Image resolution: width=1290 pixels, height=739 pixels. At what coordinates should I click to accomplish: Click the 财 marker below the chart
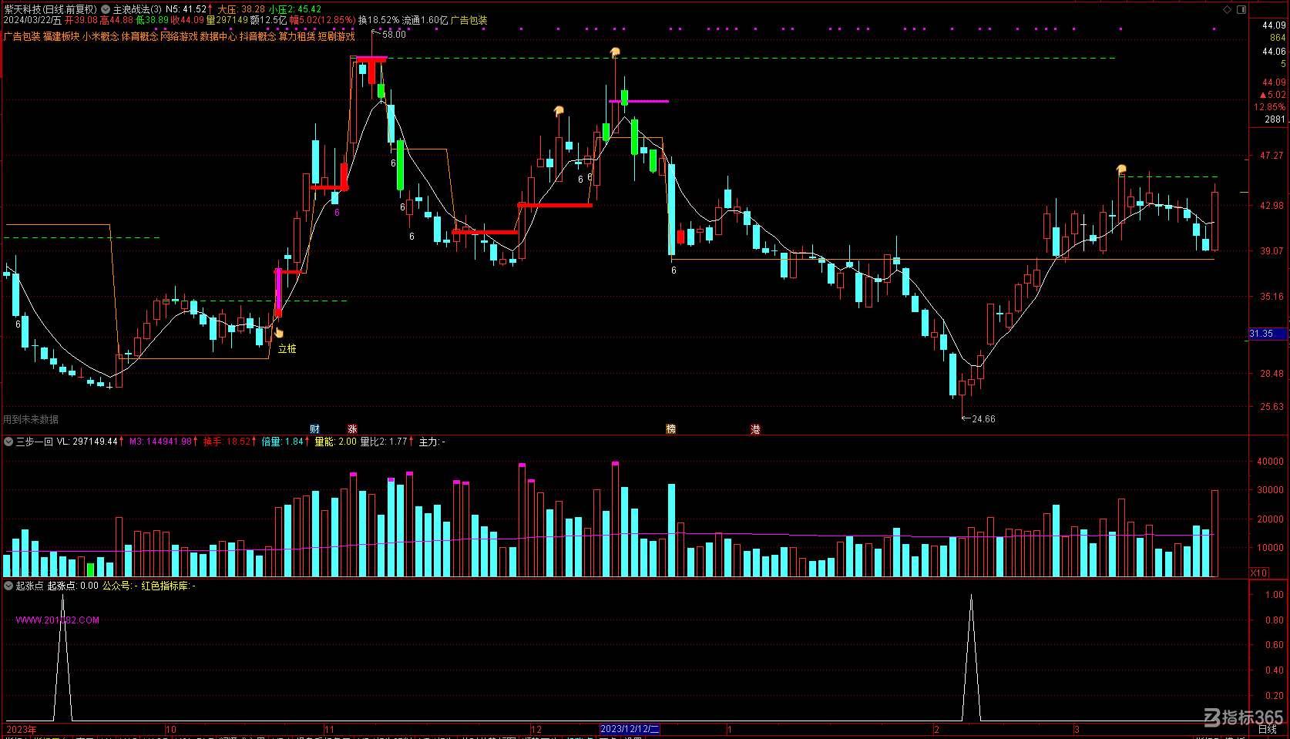[x=314, y=429]
